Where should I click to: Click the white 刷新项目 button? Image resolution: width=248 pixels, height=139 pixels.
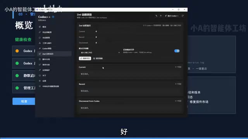click(85, 58)
